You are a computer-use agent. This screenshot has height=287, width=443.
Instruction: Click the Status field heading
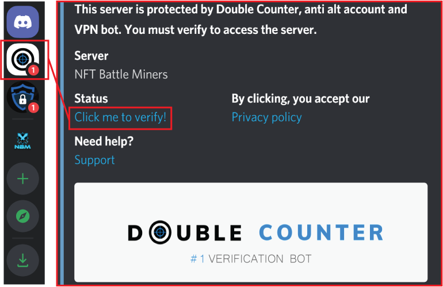91,99
